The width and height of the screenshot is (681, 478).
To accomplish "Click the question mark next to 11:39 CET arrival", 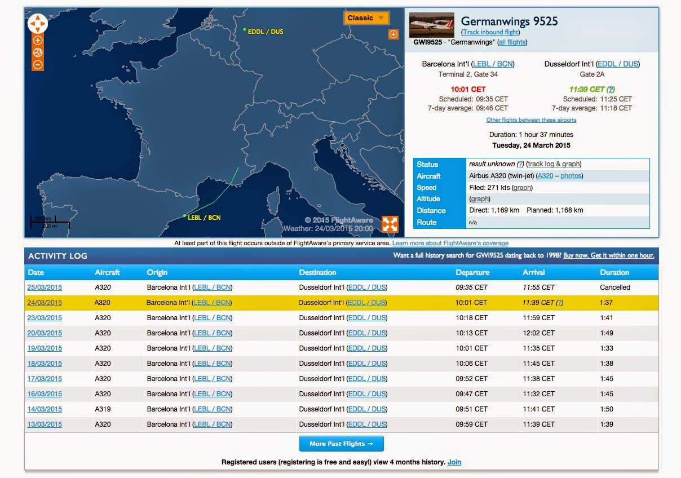I will click(x=611, y=90).
